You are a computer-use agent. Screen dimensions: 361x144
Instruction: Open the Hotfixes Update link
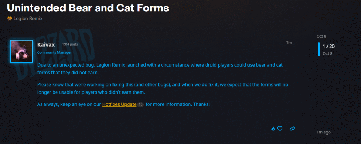click(x=119, y=104)
